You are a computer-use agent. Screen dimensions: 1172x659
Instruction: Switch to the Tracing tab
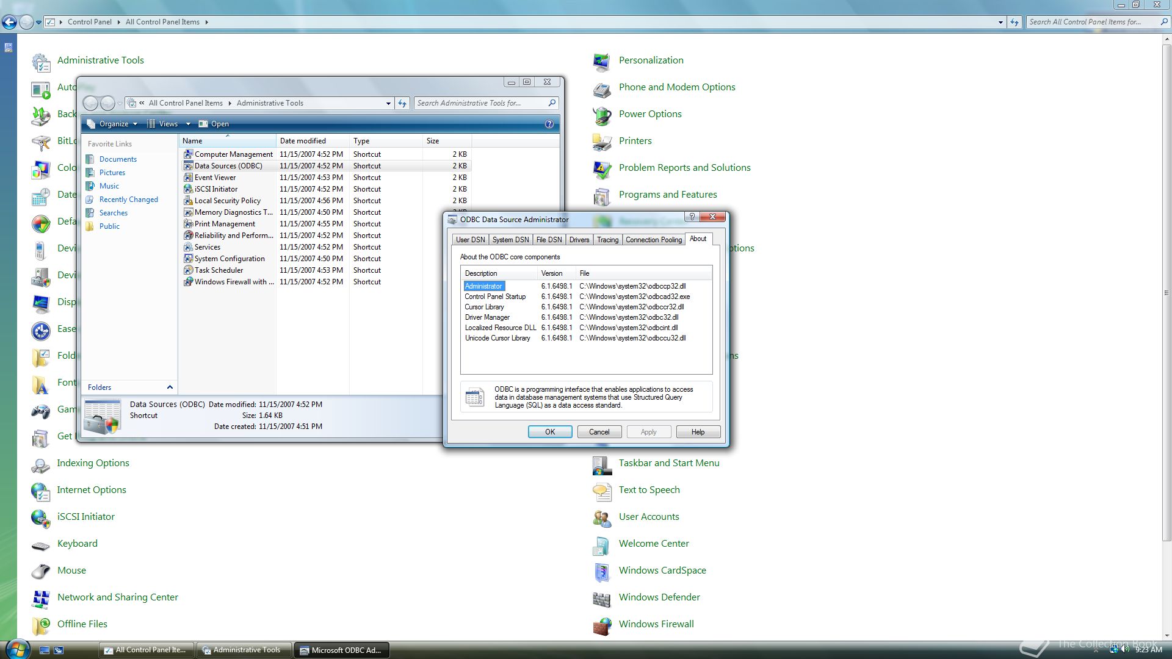[607, 240]
